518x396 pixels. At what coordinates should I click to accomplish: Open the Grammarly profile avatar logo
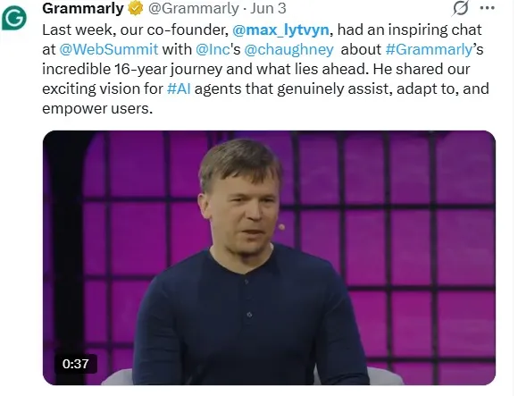click(14, 19)
